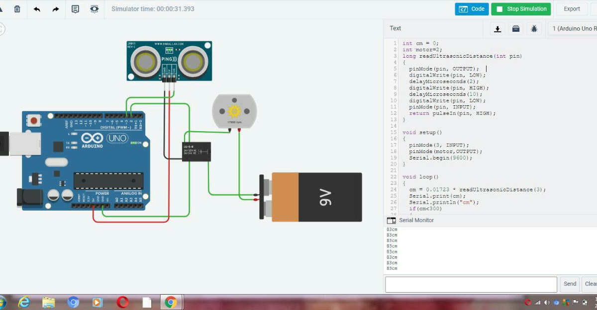Open the code libraries panel
This screenshot has width=597, height=310.
(x=515, y=28)
